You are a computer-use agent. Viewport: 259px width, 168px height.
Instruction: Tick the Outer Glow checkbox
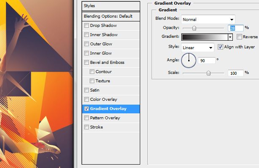click(86, 44)
